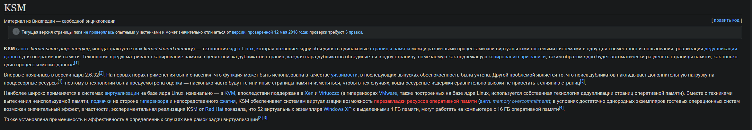Jump to footnote [1] after «изменит данные»
The height and width of the screenshot is (130, 752).
(x=76, y=63)
